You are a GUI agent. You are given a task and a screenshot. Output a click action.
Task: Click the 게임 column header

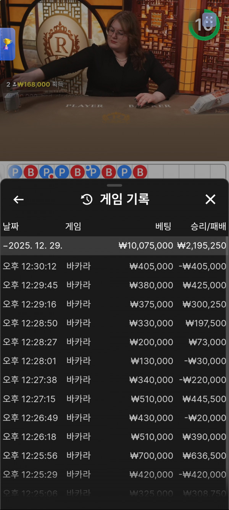coord(73,226)
